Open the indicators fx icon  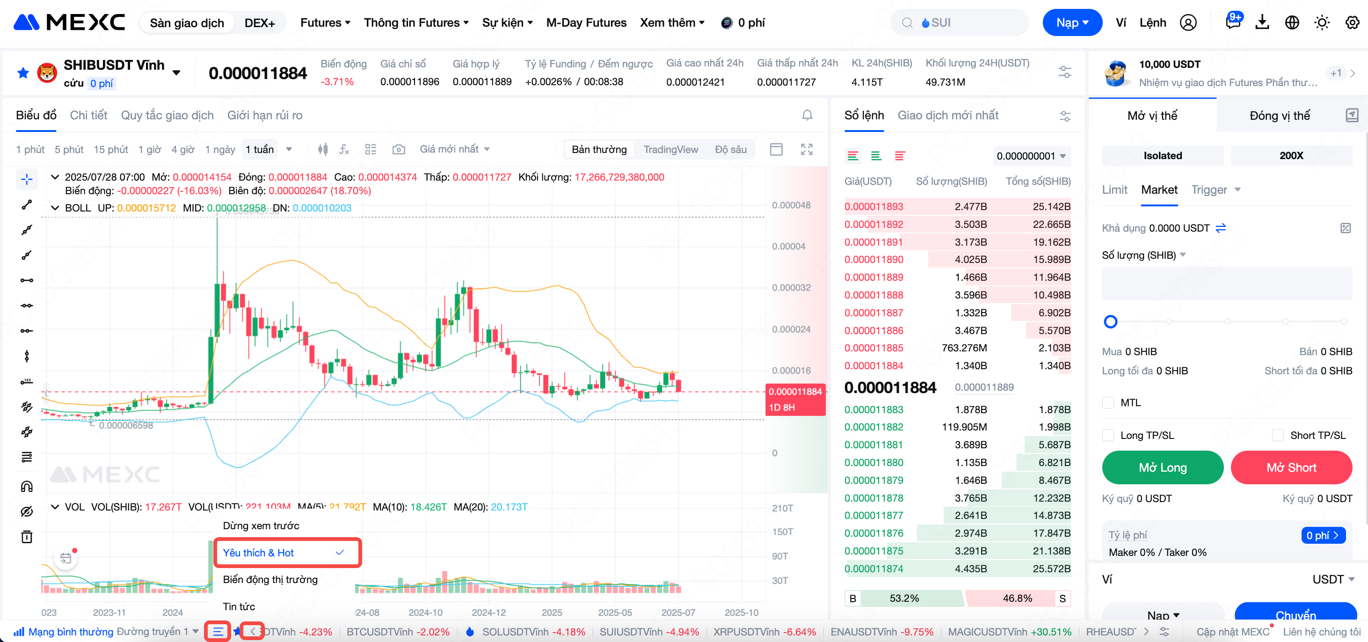tap(344, 150)
